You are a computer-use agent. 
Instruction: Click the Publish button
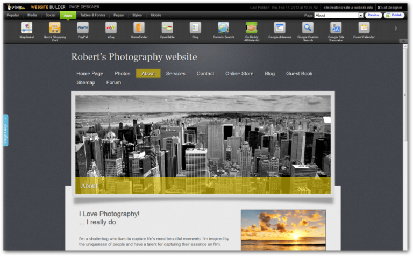394,15
